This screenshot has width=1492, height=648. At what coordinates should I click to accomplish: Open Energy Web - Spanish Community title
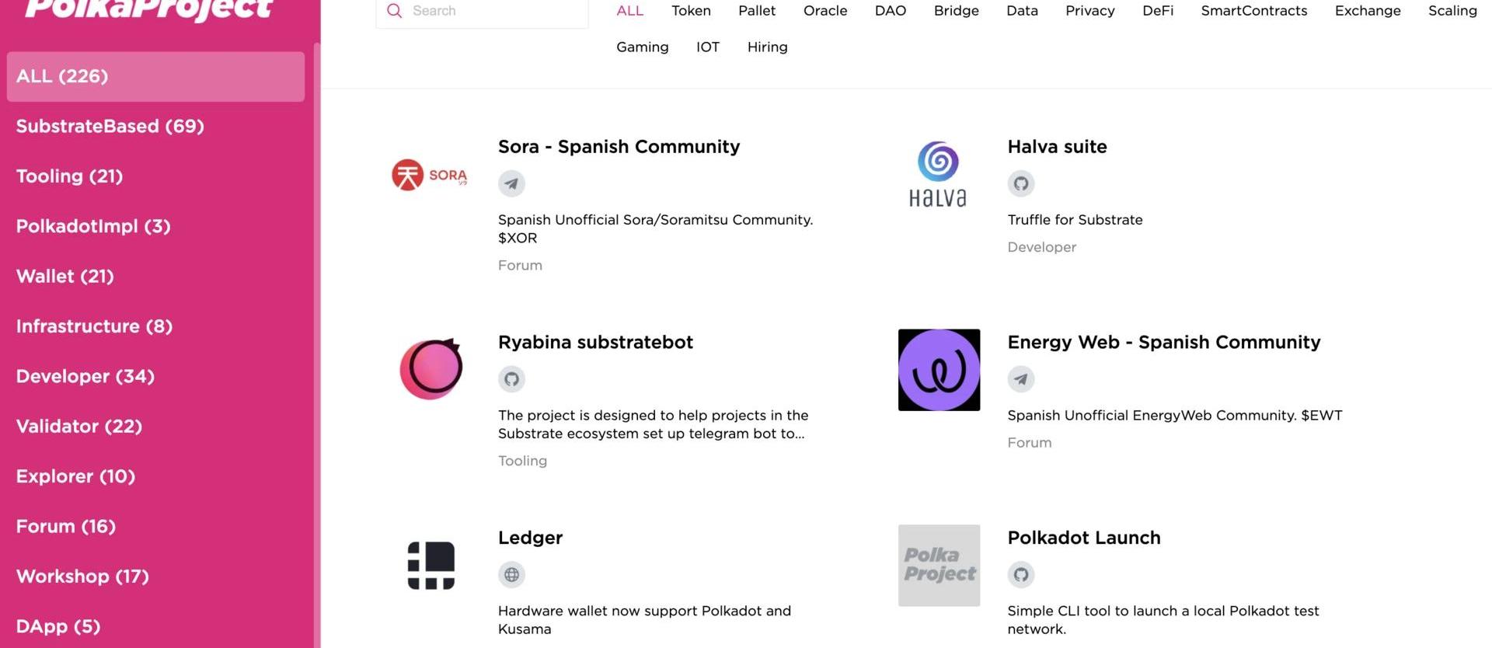tap(1163, 343)
